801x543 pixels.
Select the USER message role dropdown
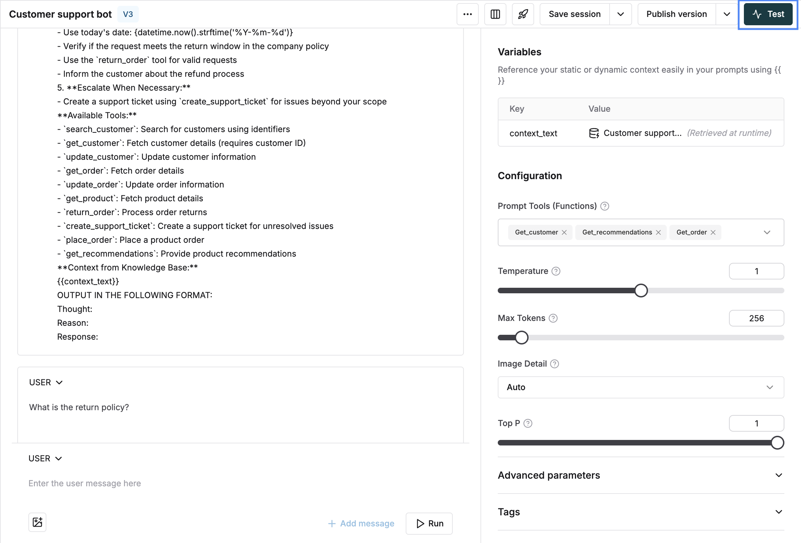pyautogui.click(x=45, y=458)
